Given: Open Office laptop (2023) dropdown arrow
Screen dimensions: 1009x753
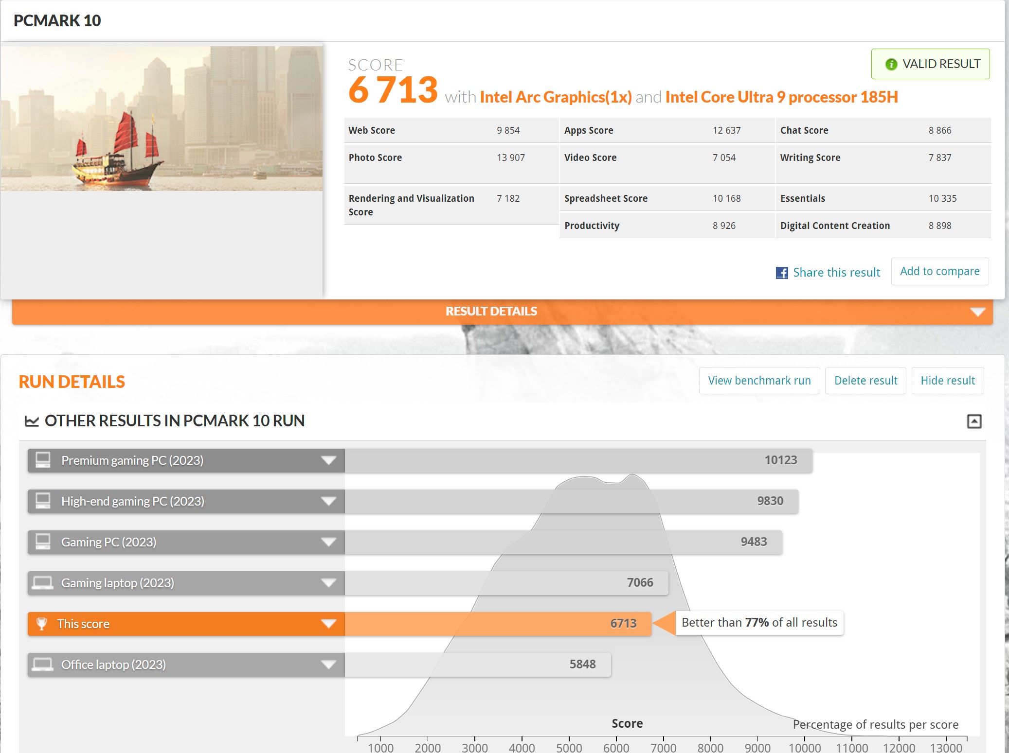Looking at the screenshot, I should tap(328, 665).
